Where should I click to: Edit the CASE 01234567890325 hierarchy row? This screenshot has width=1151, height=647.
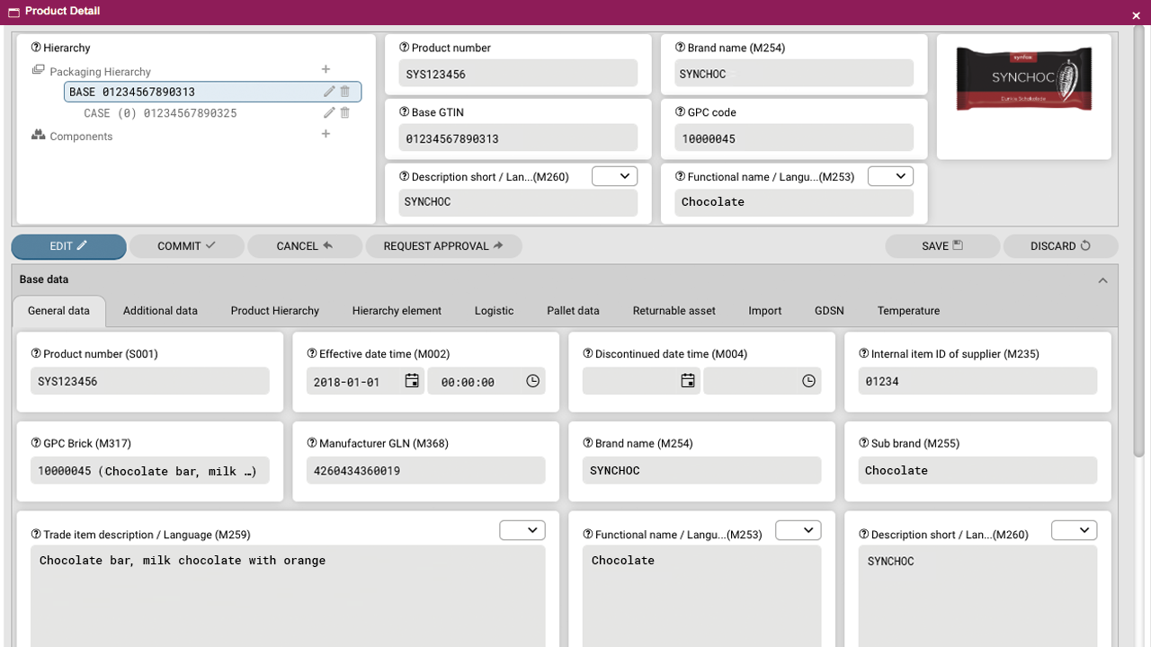[329, 113]
